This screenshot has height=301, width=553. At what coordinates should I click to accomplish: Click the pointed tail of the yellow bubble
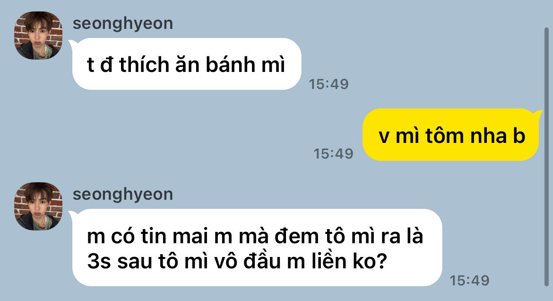click(538, 114)
